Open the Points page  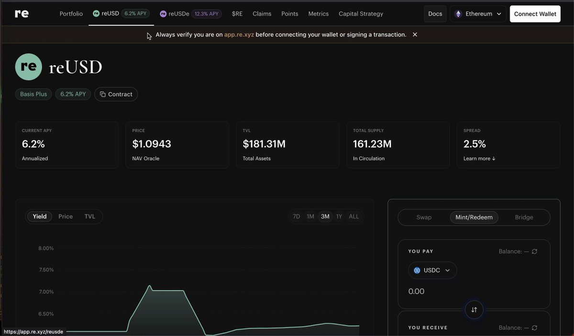(x=290, y=14)
